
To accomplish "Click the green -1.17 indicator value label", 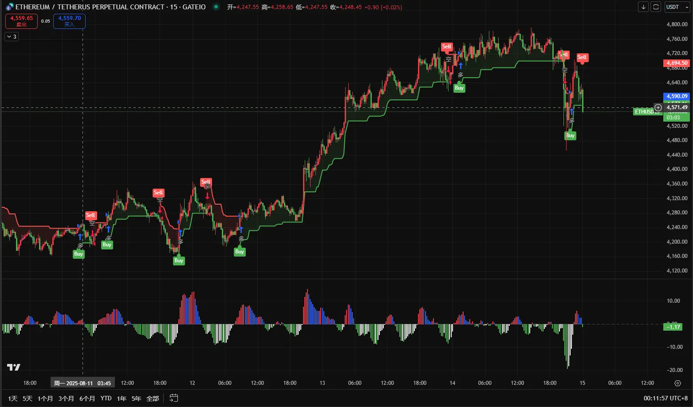I will pyautogui.click(x=673, y=327).
